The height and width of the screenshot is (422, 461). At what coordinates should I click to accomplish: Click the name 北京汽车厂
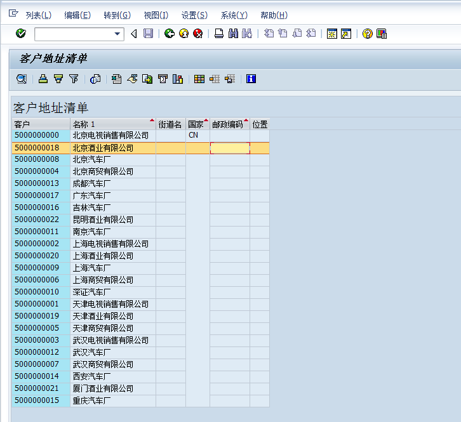point(91,160)
